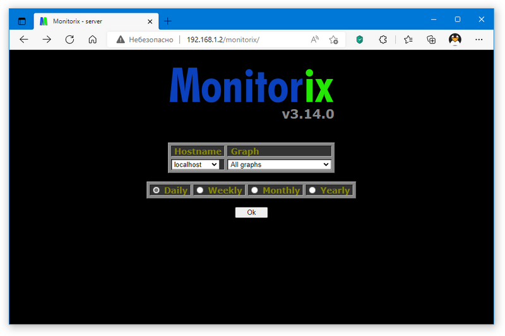505x336 pixels.
Task: Close the Monitorix - server tab
Action: [150, 21]
